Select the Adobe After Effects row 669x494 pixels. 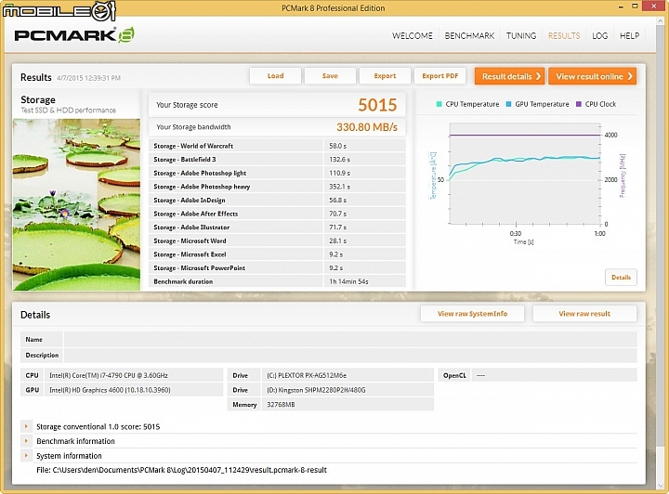(277, 214)
